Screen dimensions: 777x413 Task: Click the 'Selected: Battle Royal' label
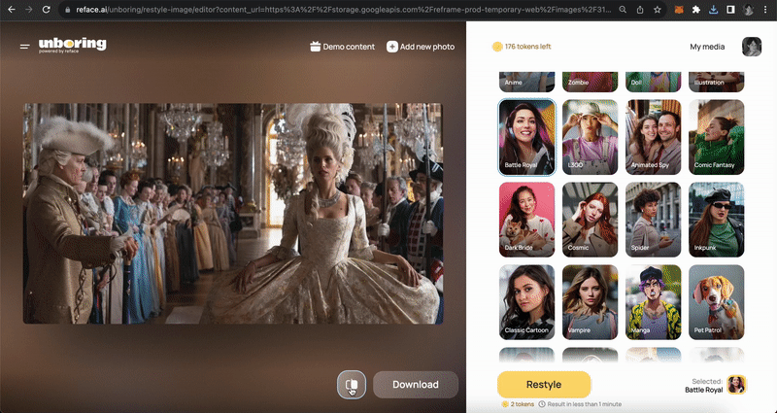pos(703,385)
